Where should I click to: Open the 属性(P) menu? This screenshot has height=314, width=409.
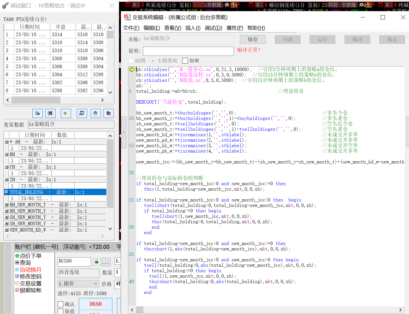(235, 28)
